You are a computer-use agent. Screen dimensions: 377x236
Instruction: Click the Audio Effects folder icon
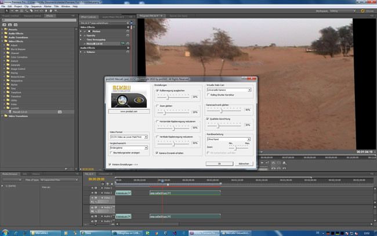(6, 33)
